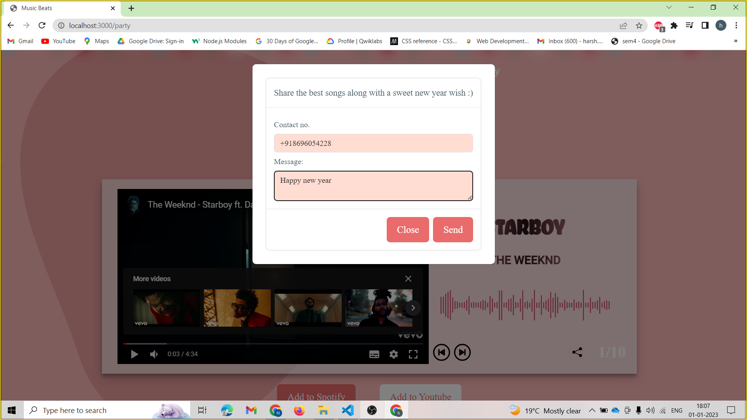The width and height of the screenshot is (747, 420).
Task: Mute the video player volume
Action: (x=154, y=354)
